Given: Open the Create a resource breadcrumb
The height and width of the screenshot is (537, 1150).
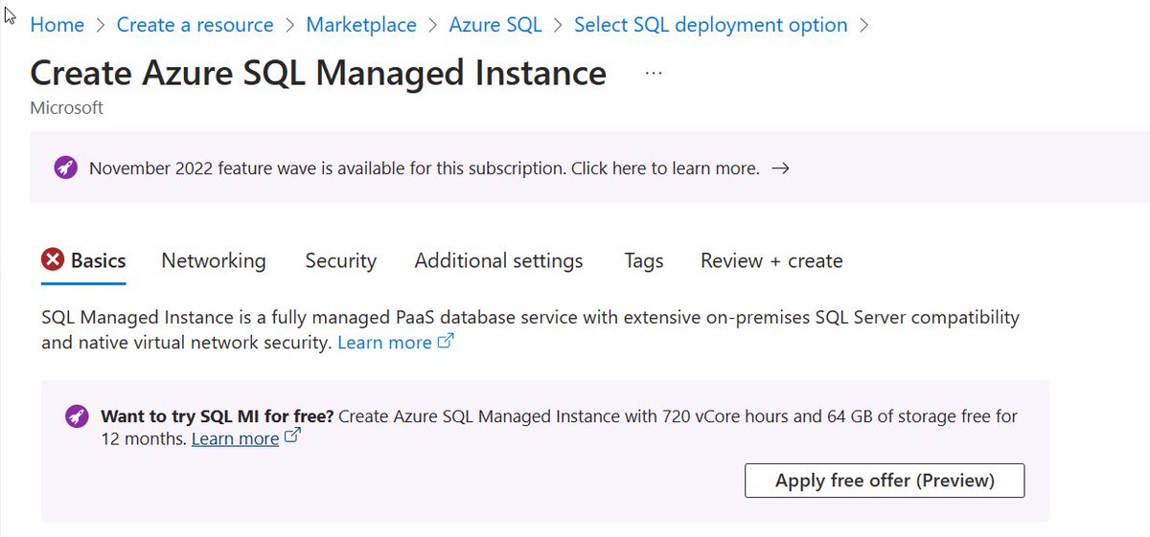Looking at the screenshot, I should pos(195,25).
